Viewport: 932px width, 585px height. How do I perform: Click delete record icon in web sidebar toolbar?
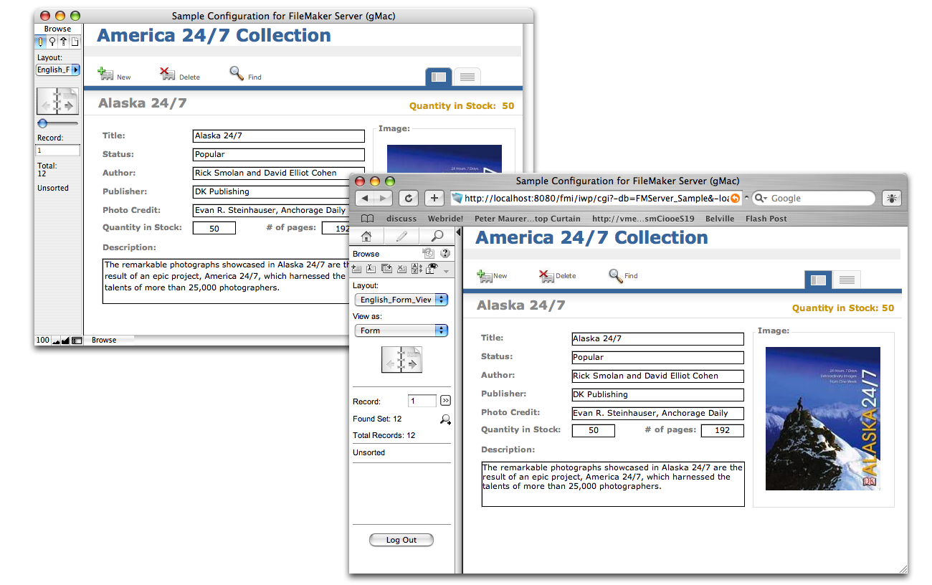(401, 269)
